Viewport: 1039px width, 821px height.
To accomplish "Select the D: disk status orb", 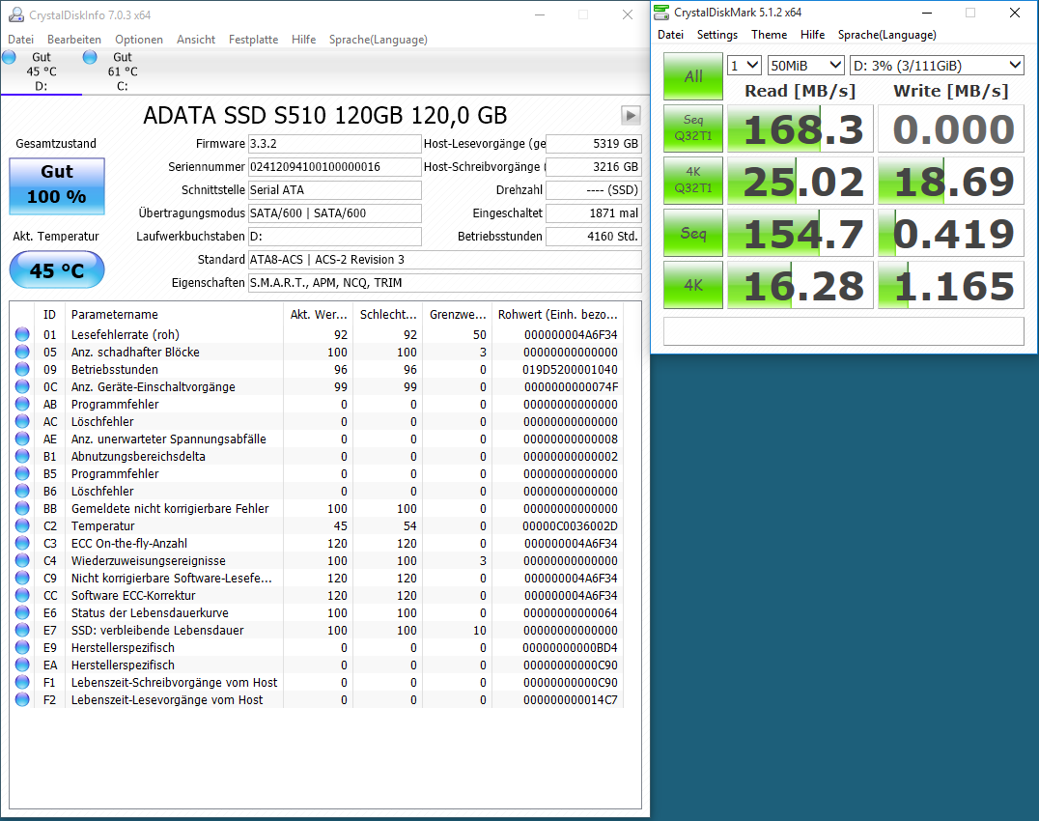I will coord(10,57).
